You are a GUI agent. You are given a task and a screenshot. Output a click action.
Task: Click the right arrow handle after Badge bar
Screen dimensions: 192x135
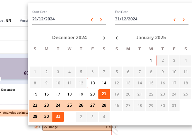(114, 127)
